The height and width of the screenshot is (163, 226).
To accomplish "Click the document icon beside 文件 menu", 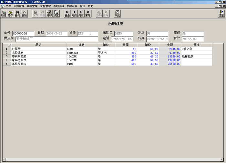I will (x=3, y=6).
